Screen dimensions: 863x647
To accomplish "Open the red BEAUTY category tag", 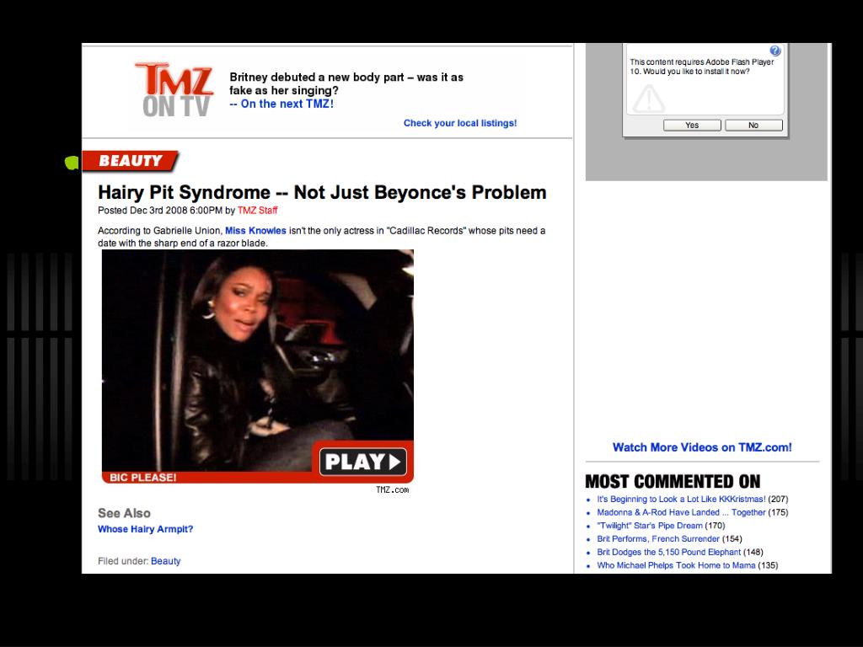I will [x=131, y=161].
